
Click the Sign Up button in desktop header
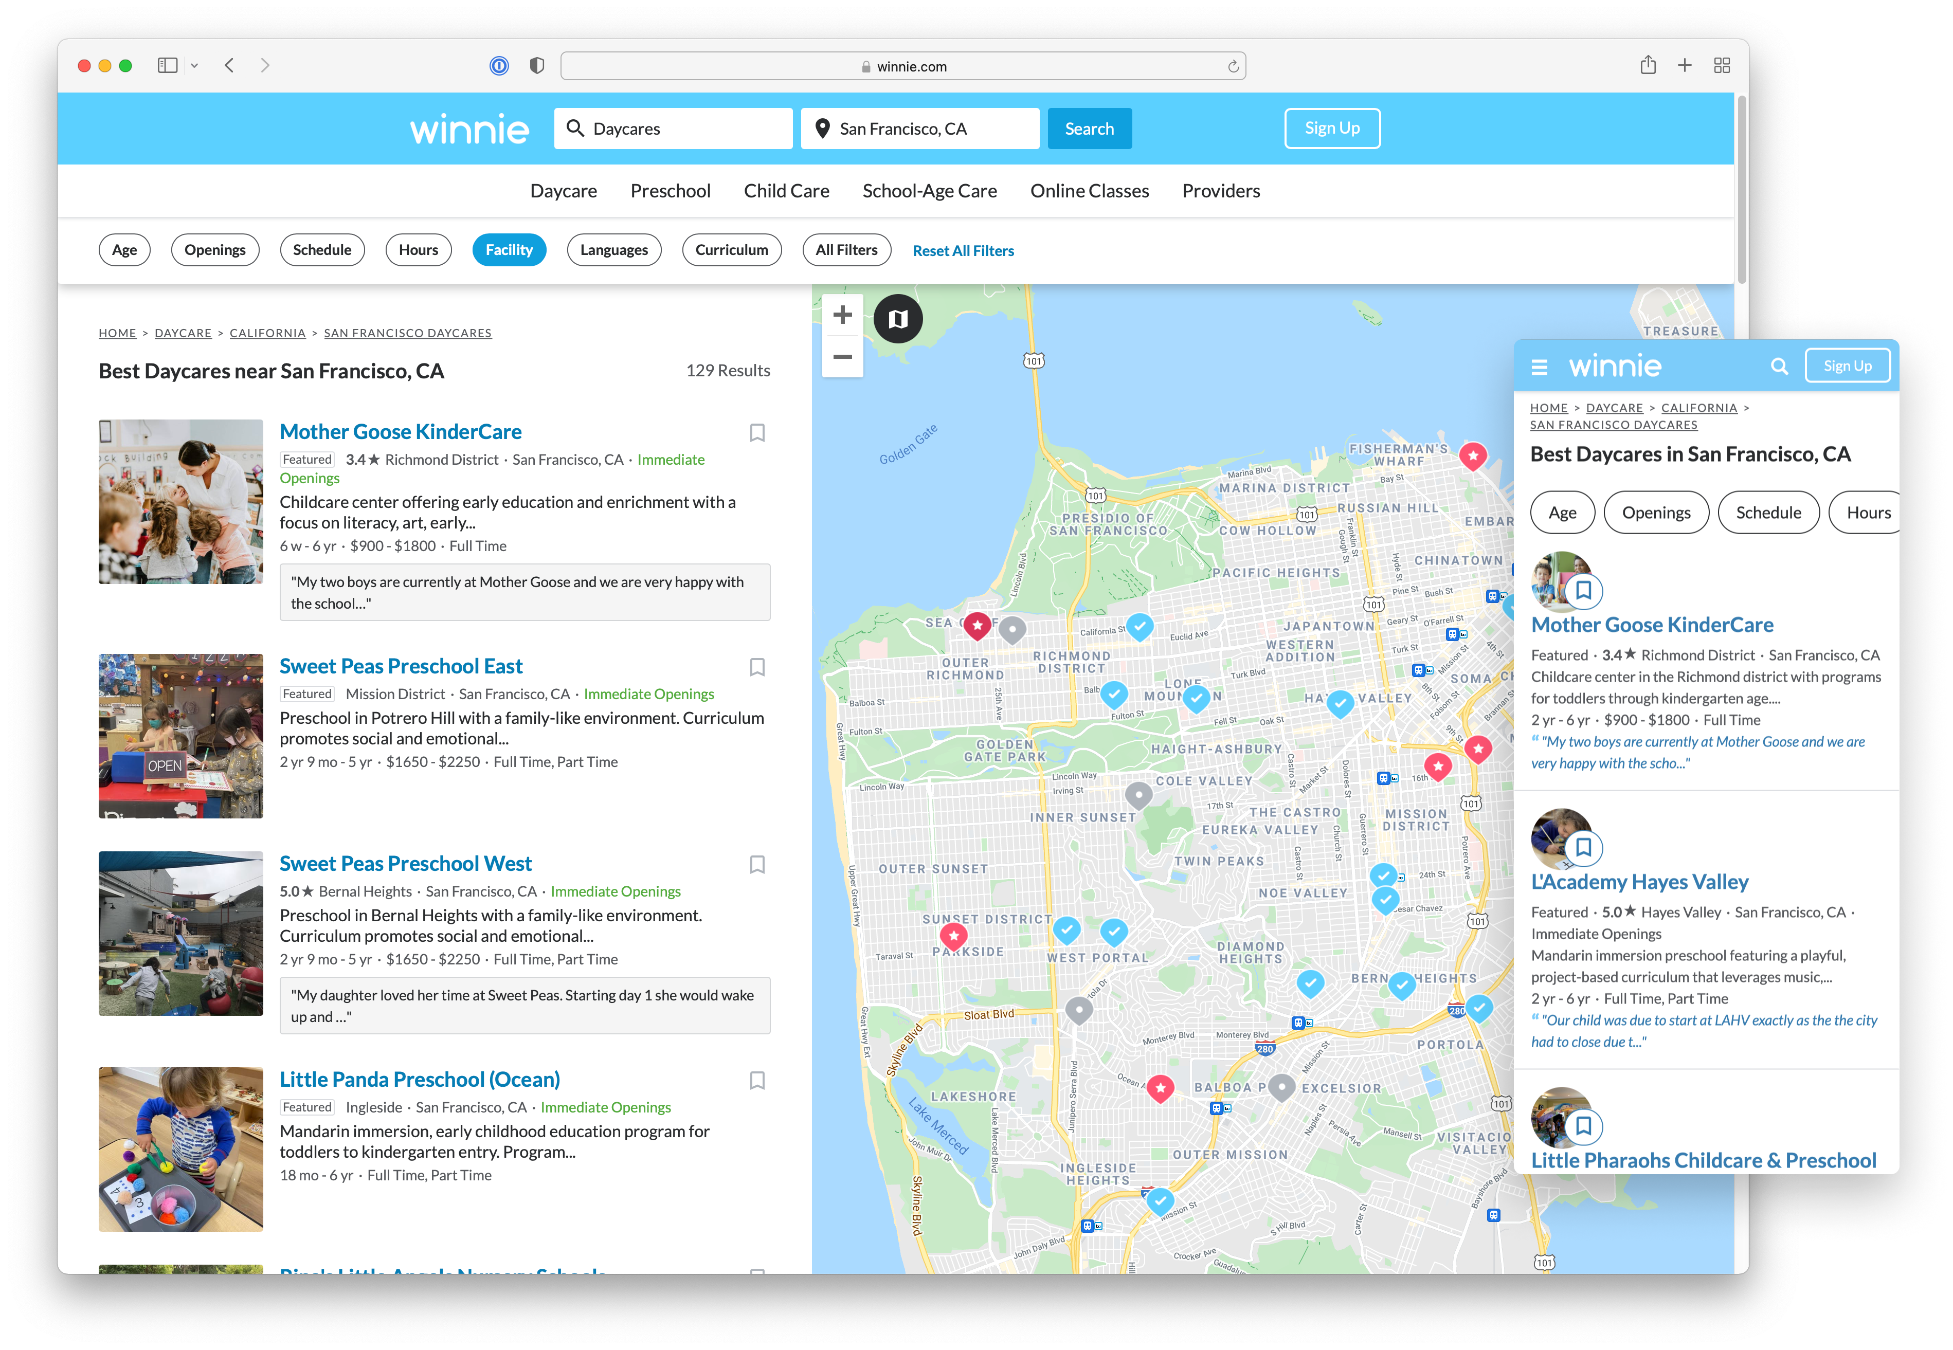pos(1331,129)
